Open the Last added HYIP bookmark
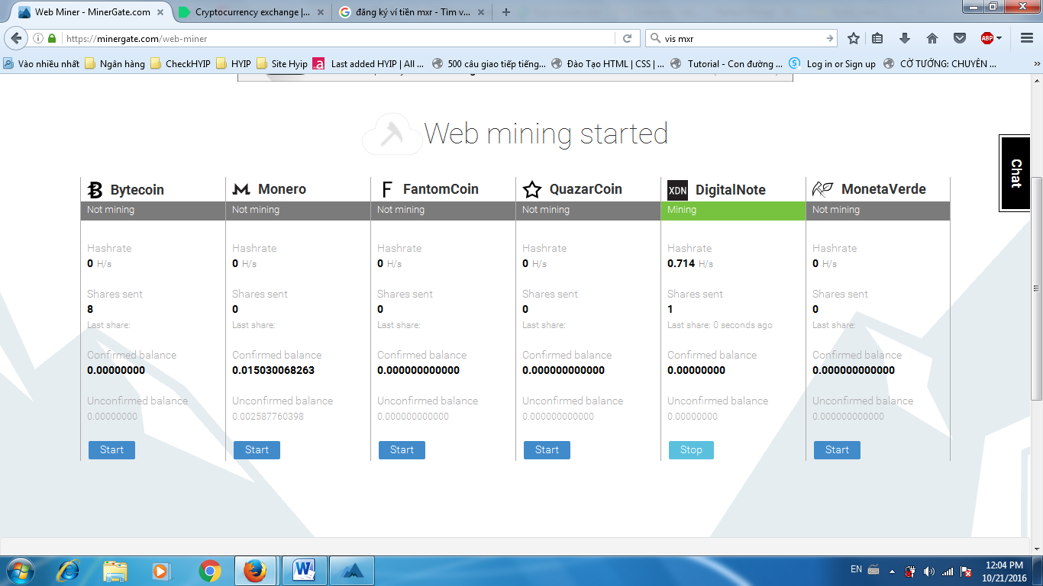Viewport: 1043px width, 586px height. [x=370, y=64]
